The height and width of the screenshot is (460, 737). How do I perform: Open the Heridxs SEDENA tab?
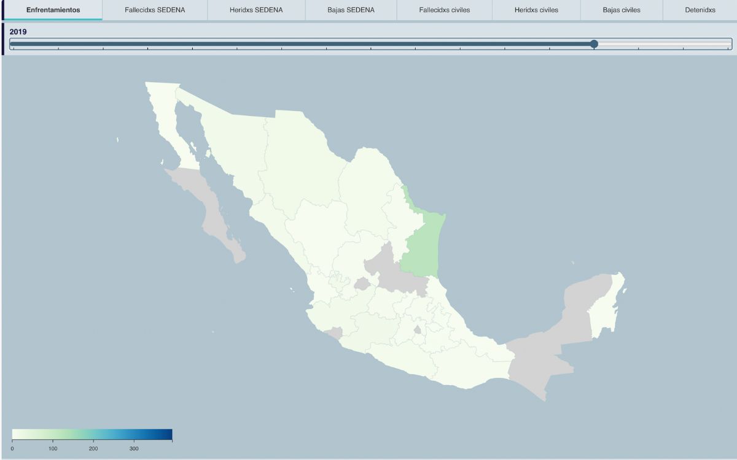[x=256, y=10]
